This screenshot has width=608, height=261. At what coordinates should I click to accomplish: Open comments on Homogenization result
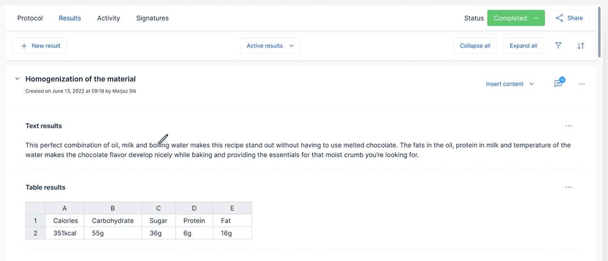pos(558,84)
